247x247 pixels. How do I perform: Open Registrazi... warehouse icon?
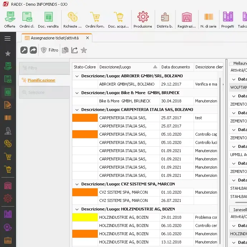pyautogui.click(x=187, y=20)
